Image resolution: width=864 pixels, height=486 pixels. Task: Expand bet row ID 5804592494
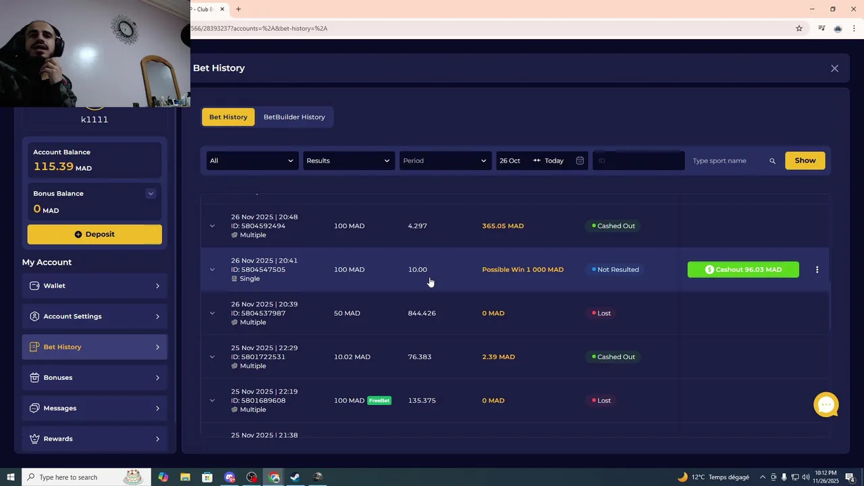(x=212, y=226)
